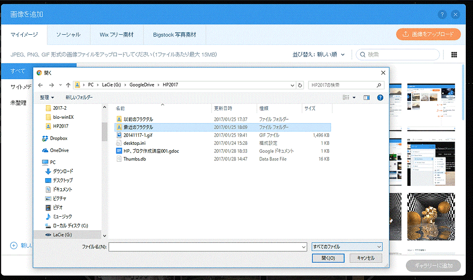Open the デスクトップ folder
473x280 pixels.
tap(59, 181)
